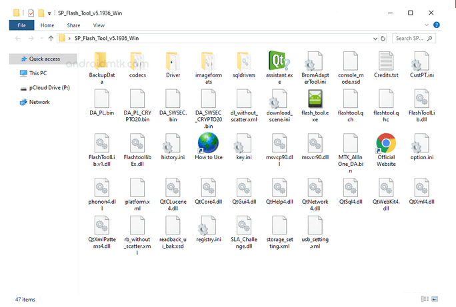Open recent locations dropdown arrow

click(41, 38)
